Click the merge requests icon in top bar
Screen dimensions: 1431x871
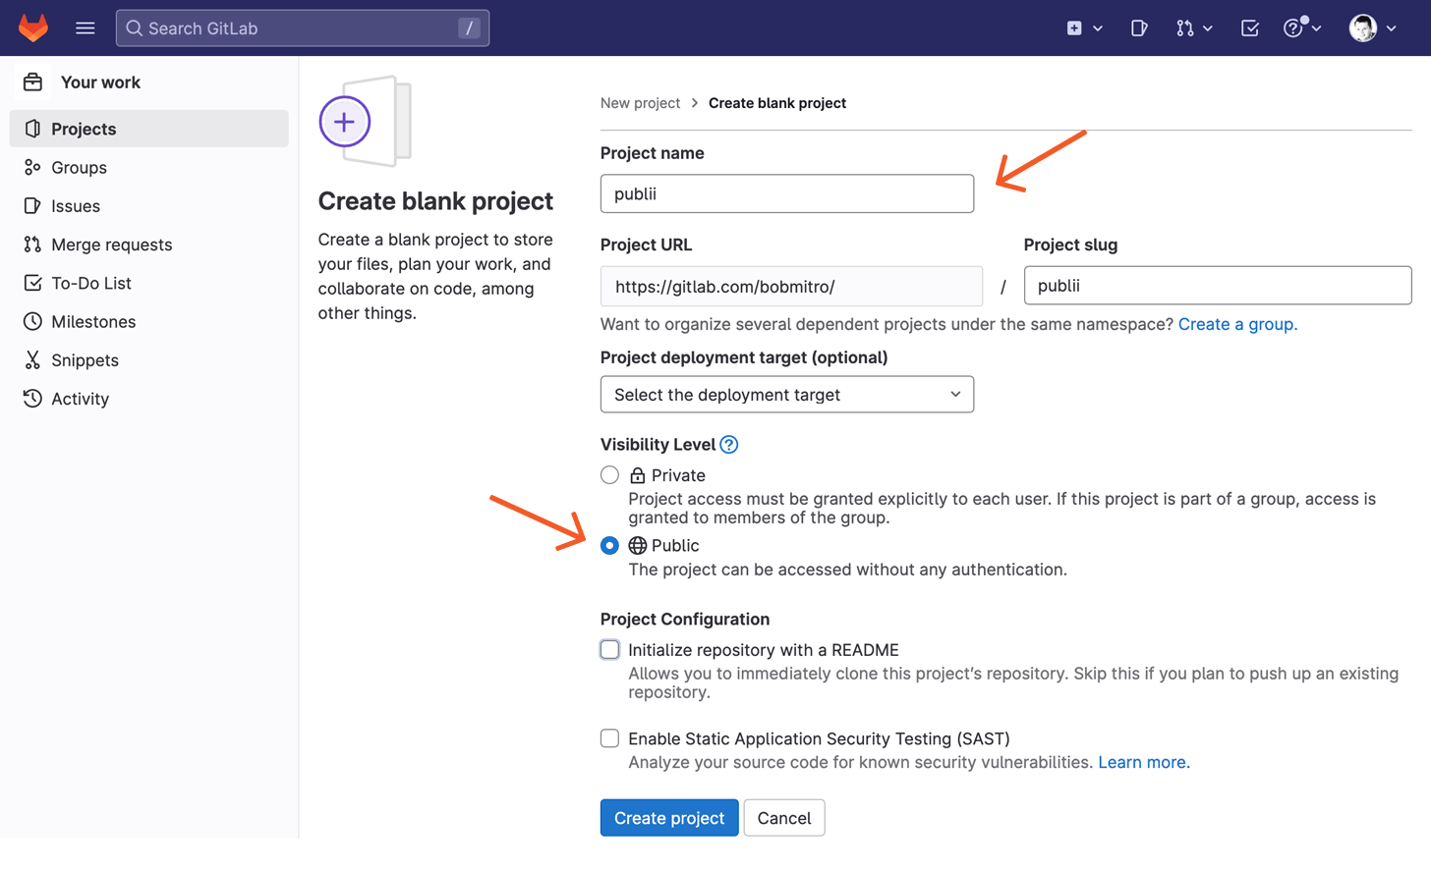[1186, 27]
